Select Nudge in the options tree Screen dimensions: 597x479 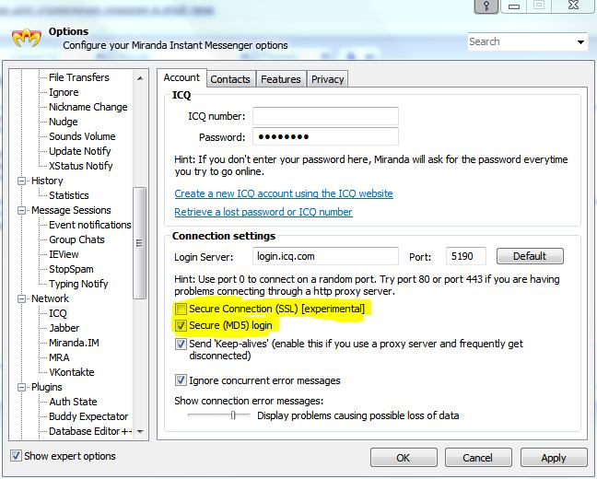pyautogui.click(x=64, y=122)
